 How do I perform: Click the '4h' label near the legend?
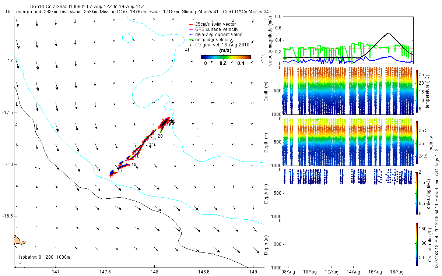[x=187, y=50]
